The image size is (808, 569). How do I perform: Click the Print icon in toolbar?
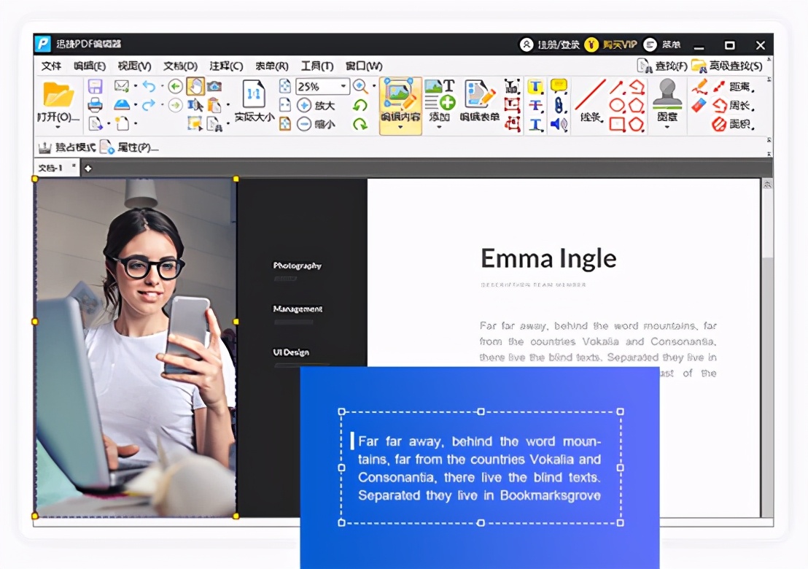(96, 105)
